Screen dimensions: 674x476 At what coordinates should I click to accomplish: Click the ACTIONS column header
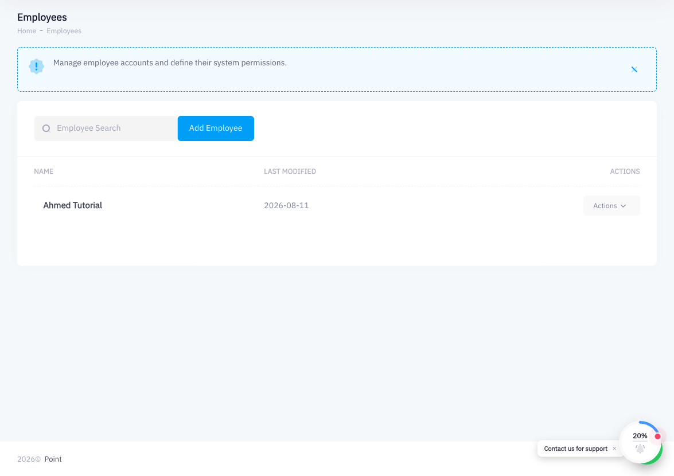[x=625, y=171]
